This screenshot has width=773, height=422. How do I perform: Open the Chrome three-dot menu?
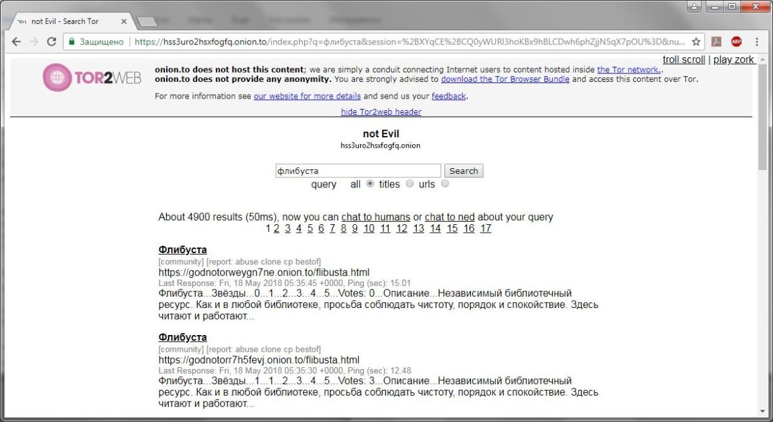pyautogui.click(x=756, y=42)
